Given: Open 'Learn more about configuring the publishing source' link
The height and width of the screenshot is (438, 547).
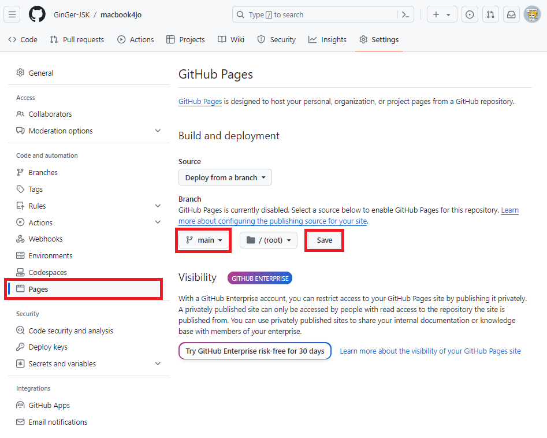Looking at the screenshot, I should coord(273,221).
